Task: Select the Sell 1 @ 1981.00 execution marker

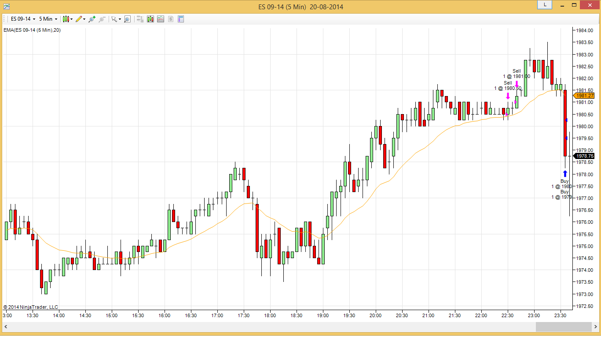Action: 517,84
